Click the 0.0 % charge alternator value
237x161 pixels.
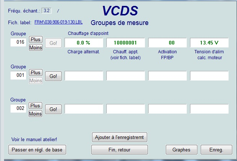coord(84,43)
